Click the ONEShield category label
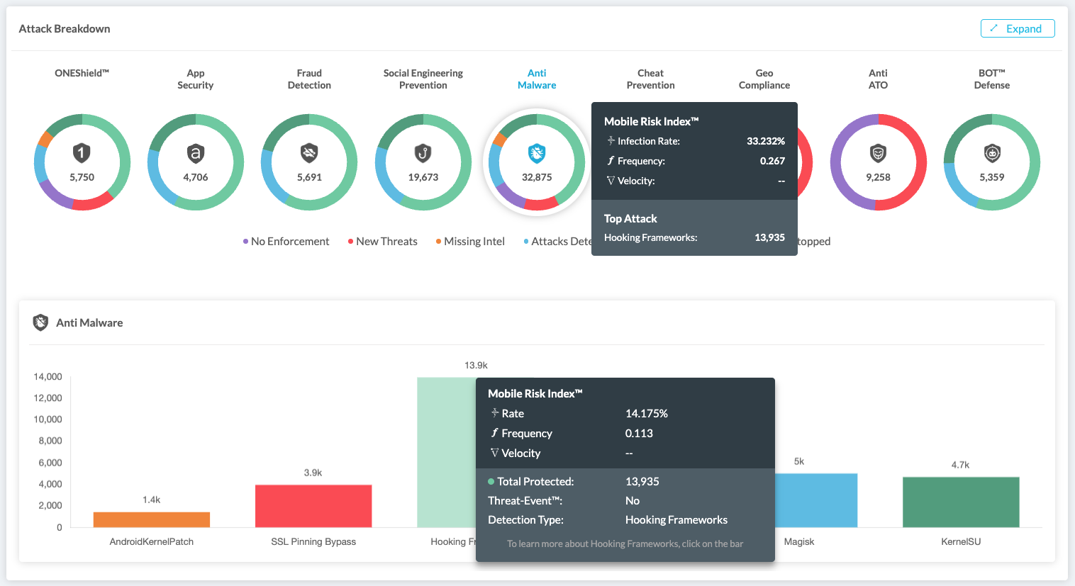 point(82,73)
